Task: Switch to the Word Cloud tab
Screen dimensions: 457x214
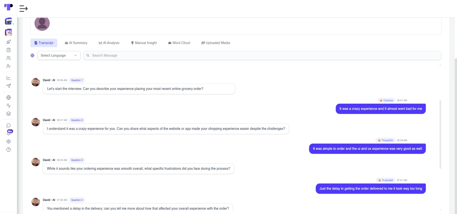Action: [x=179, y=43]
